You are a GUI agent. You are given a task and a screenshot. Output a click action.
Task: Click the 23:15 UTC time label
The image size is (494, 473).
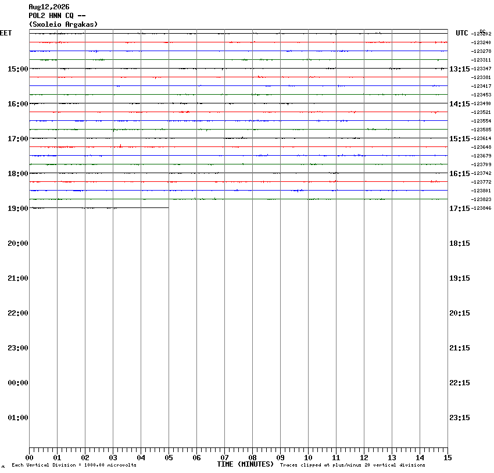click(459, 418)
